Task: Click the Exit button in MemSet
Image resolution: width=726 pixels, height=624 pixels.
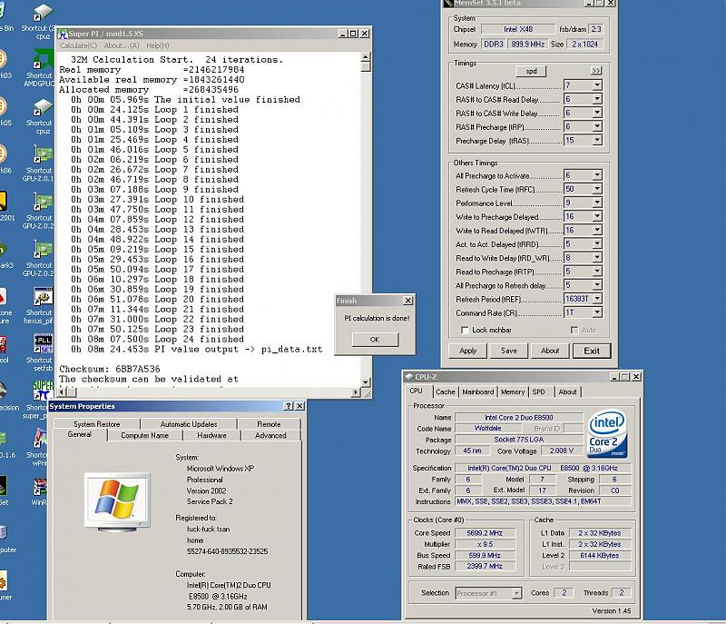Action: pos(592,351)
